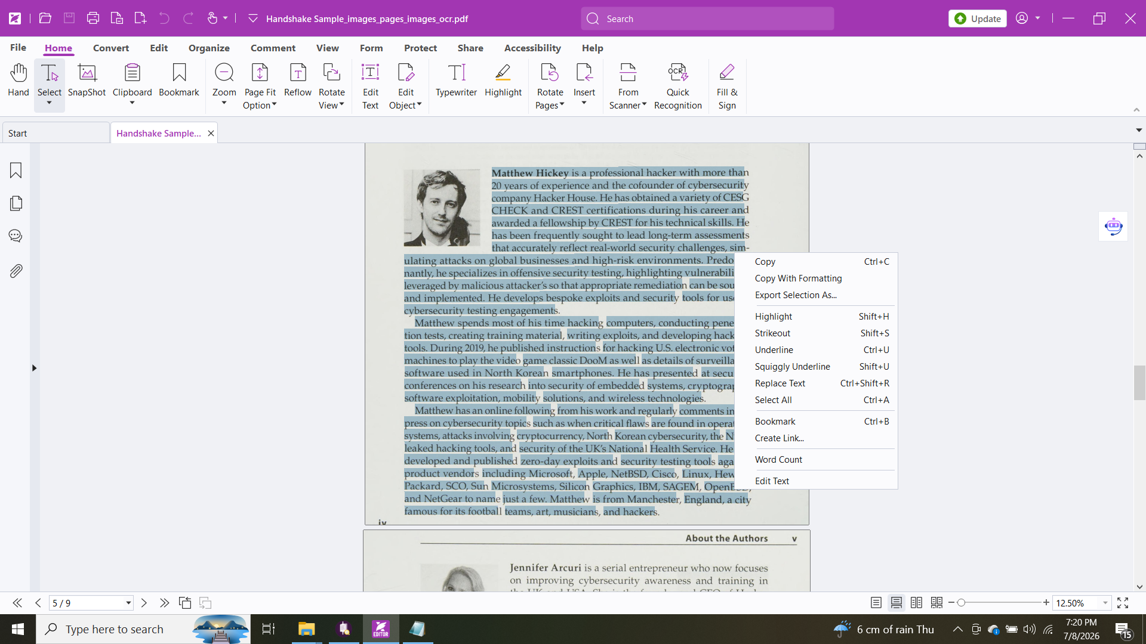Click the Update button
The width and height of the screenshot is (1146, 644).
click(x=977, y=18)
